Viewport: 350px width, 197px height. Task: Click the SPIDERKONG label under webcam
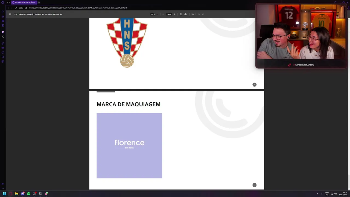(x=305, y=65)
